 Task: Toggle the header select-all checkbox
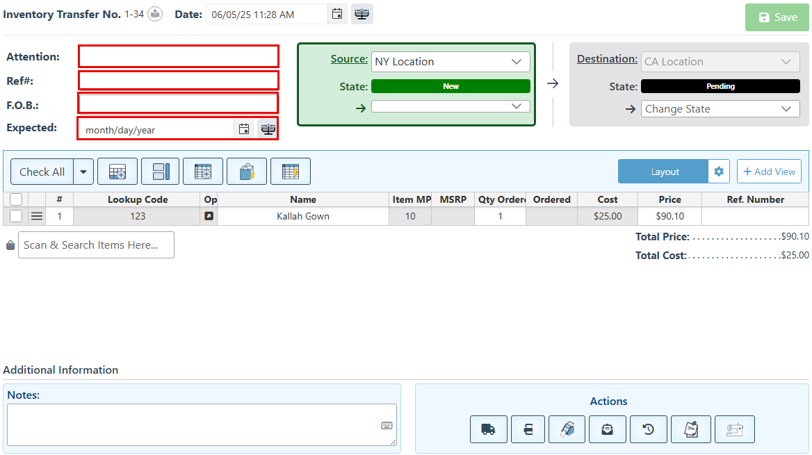(16, 199)
